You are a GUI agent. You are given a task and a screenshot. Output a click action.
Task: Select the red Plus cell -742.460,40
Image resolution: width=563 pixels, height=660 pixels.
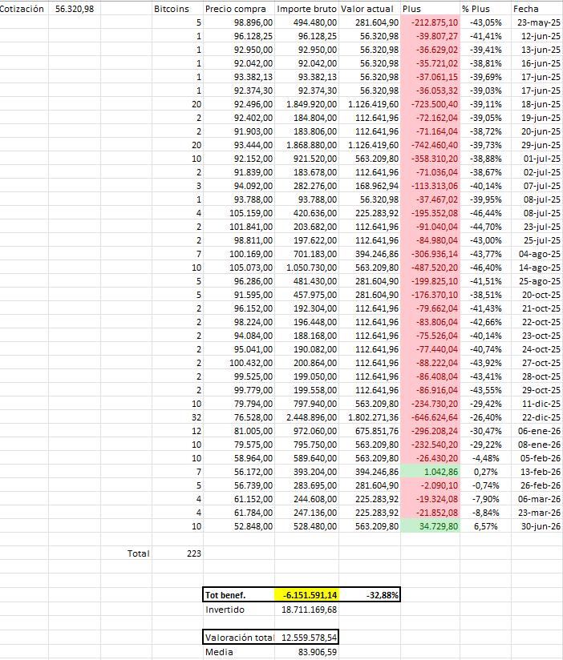pyautogui.click(x=430, y=145)
